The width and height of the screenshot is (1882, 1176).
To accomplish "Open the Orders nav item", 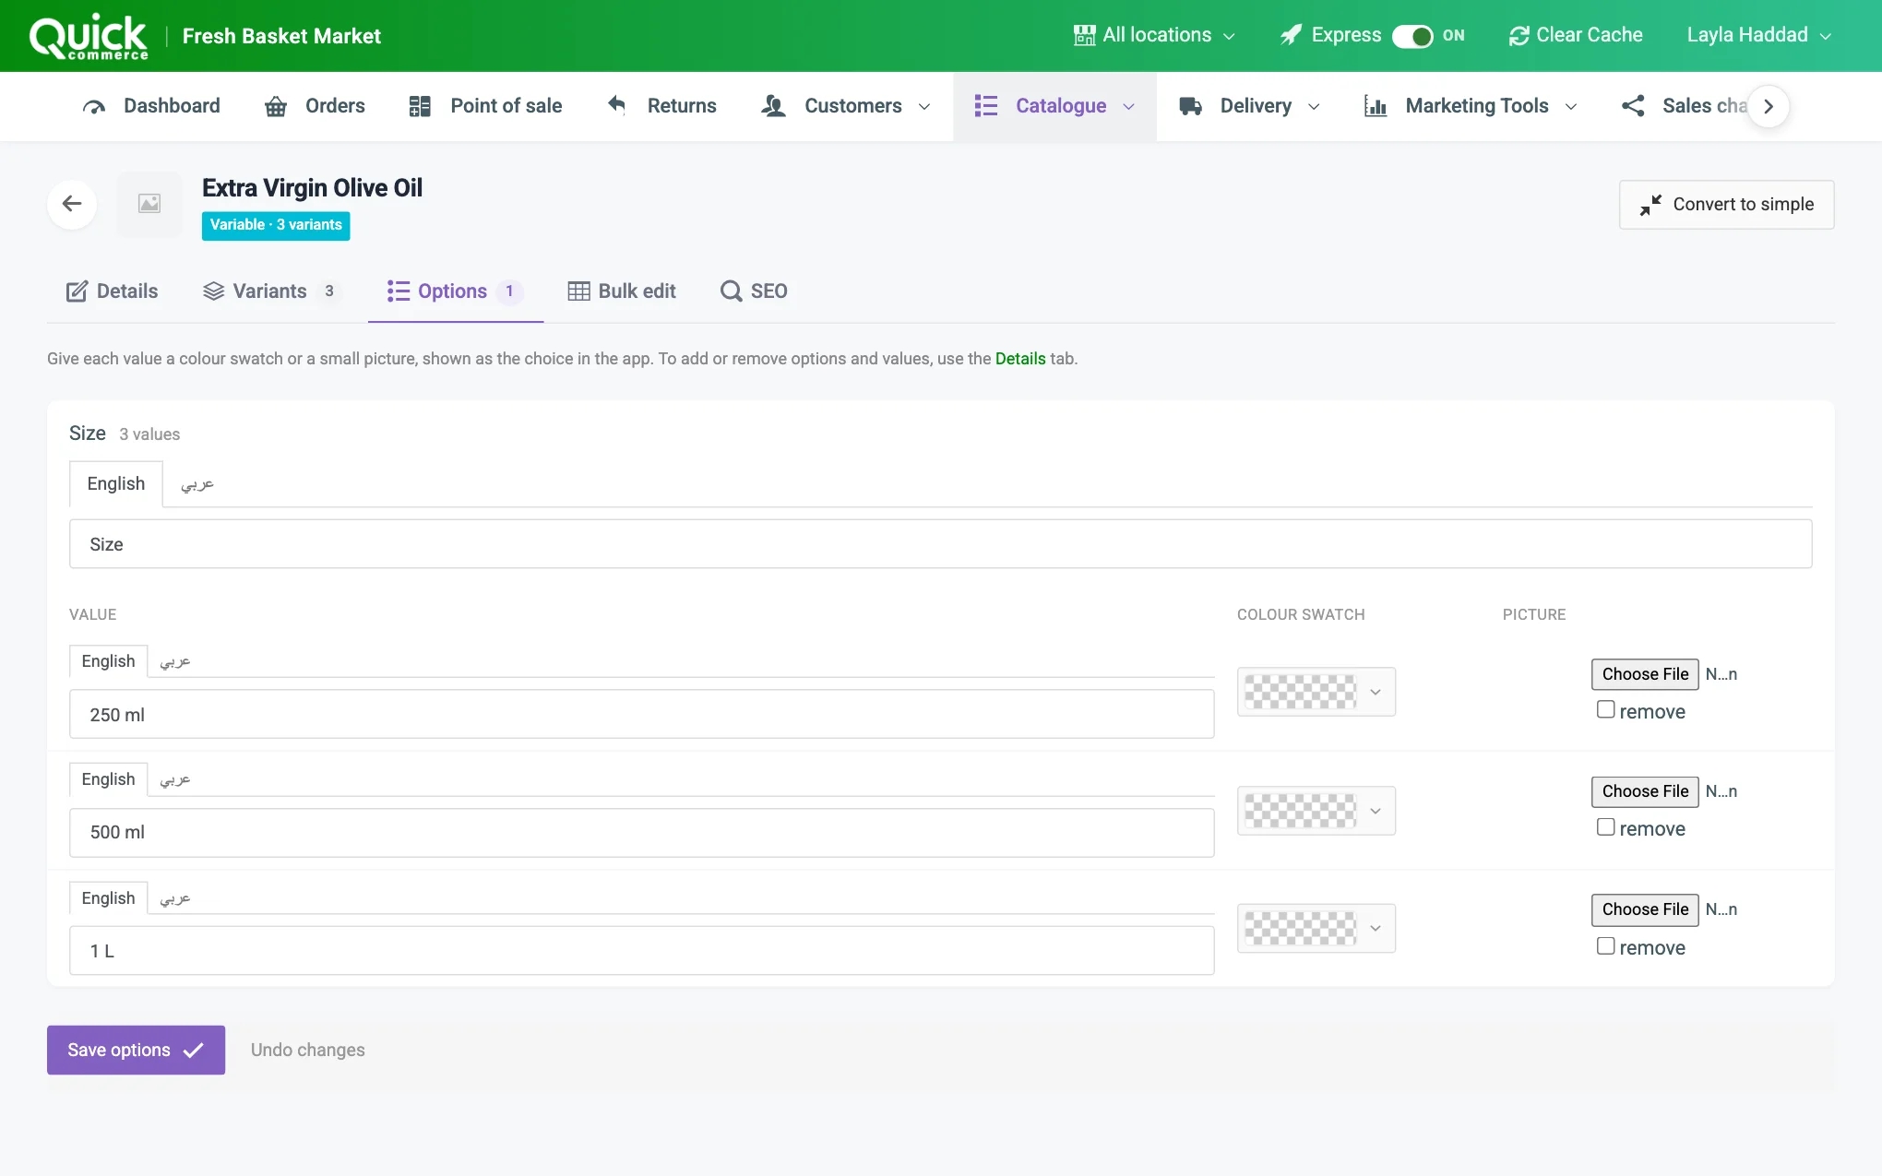I will [316, 106].
